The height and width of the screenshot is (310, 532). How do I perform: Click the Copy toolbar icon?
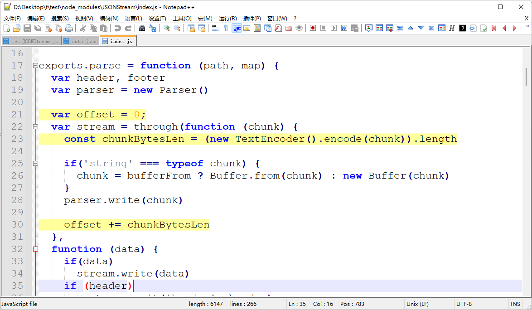93,28
